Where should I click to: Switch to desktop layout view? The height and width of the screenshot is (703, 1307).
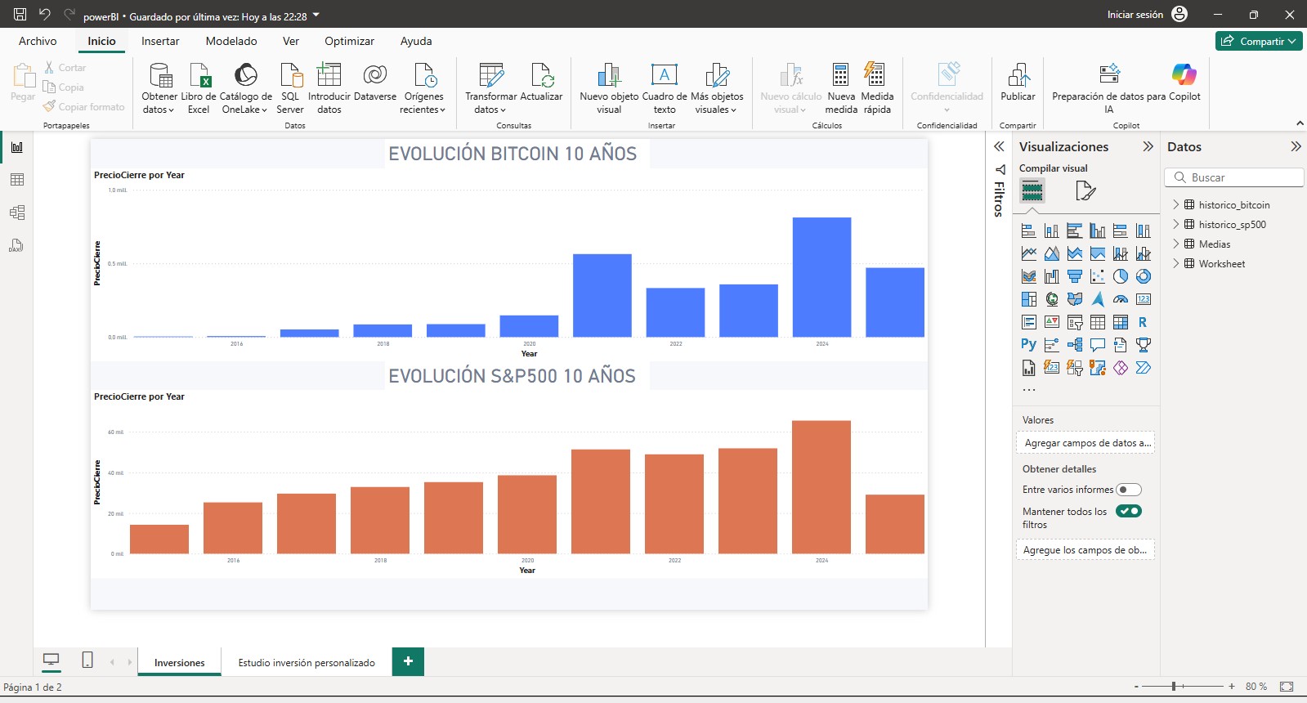51,660
